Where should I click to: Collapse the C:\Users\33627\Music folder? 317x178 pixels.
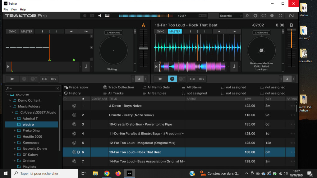[x=12, y=112]
